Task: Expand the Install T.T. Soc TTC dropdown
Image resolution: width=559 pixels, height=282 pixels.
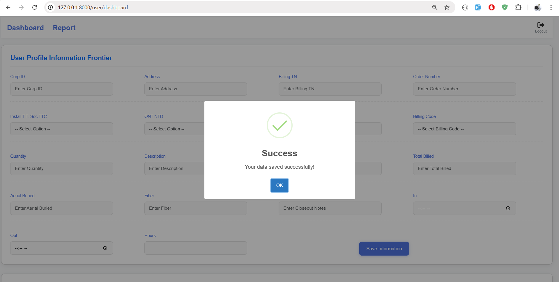Action: (x=61, y=129)
